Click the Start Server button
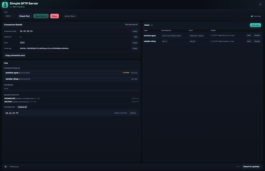Image resolution: width=265 pixels, height=171 pixels. click(41, 16)
